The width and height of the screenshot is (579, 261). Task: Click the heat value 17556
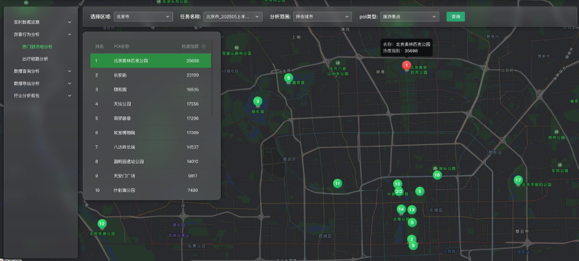click(x=193, y=104)
